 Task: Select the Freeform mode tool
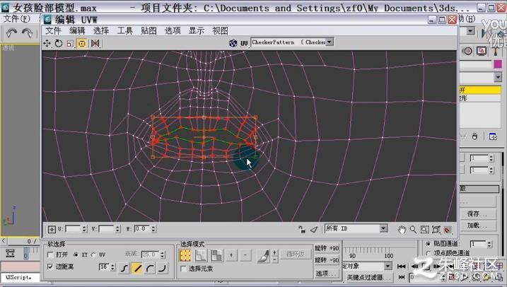click(82, 43)
